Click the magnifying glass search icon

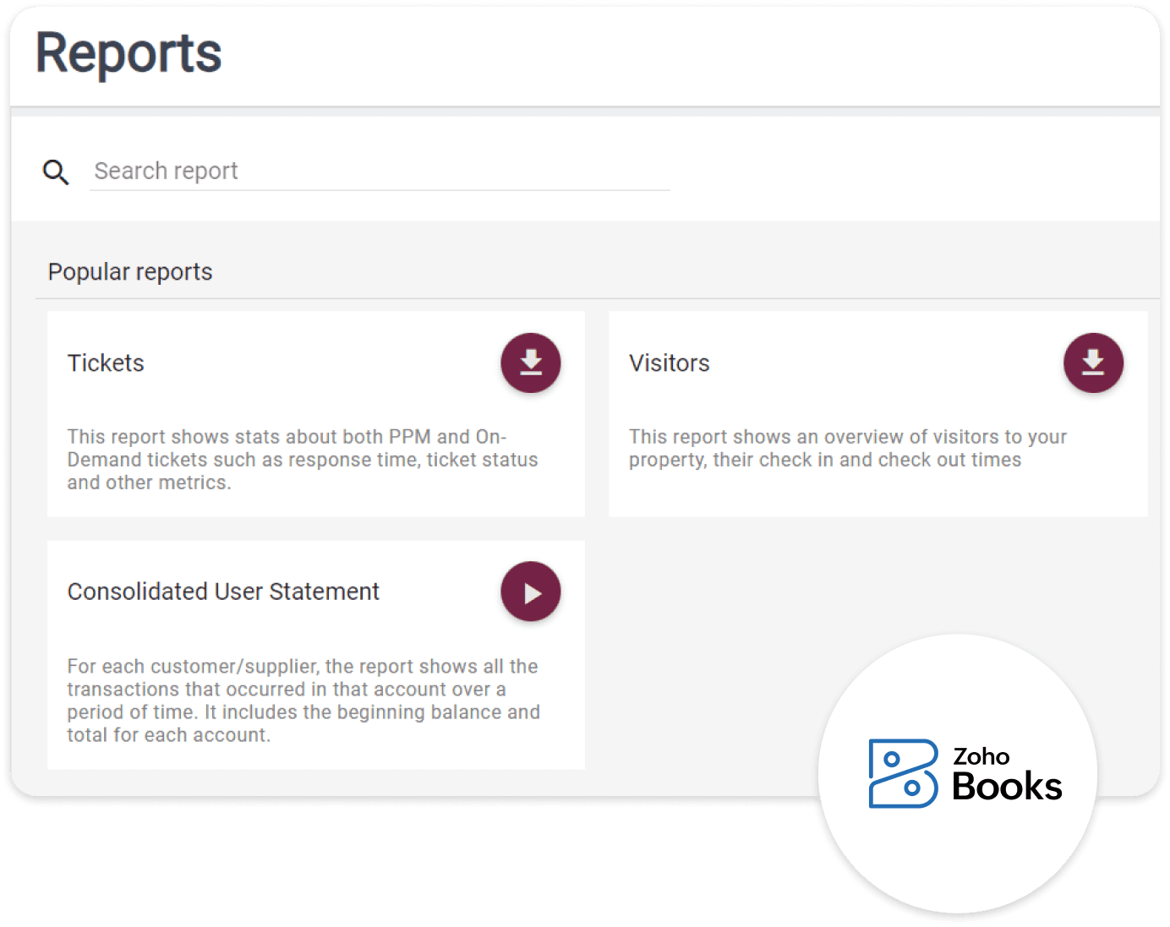[56, 172]
